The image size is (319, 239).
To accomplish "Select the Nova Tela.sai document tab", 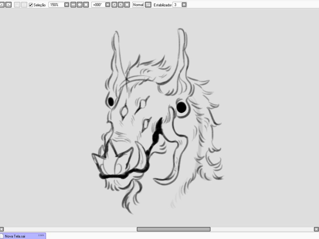I will tap(23, 236).
